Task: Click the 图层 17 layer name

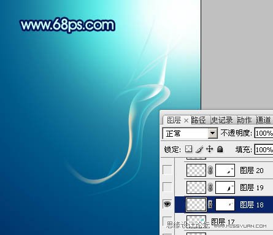Action: pyautogui.click(x=223, y=222)
